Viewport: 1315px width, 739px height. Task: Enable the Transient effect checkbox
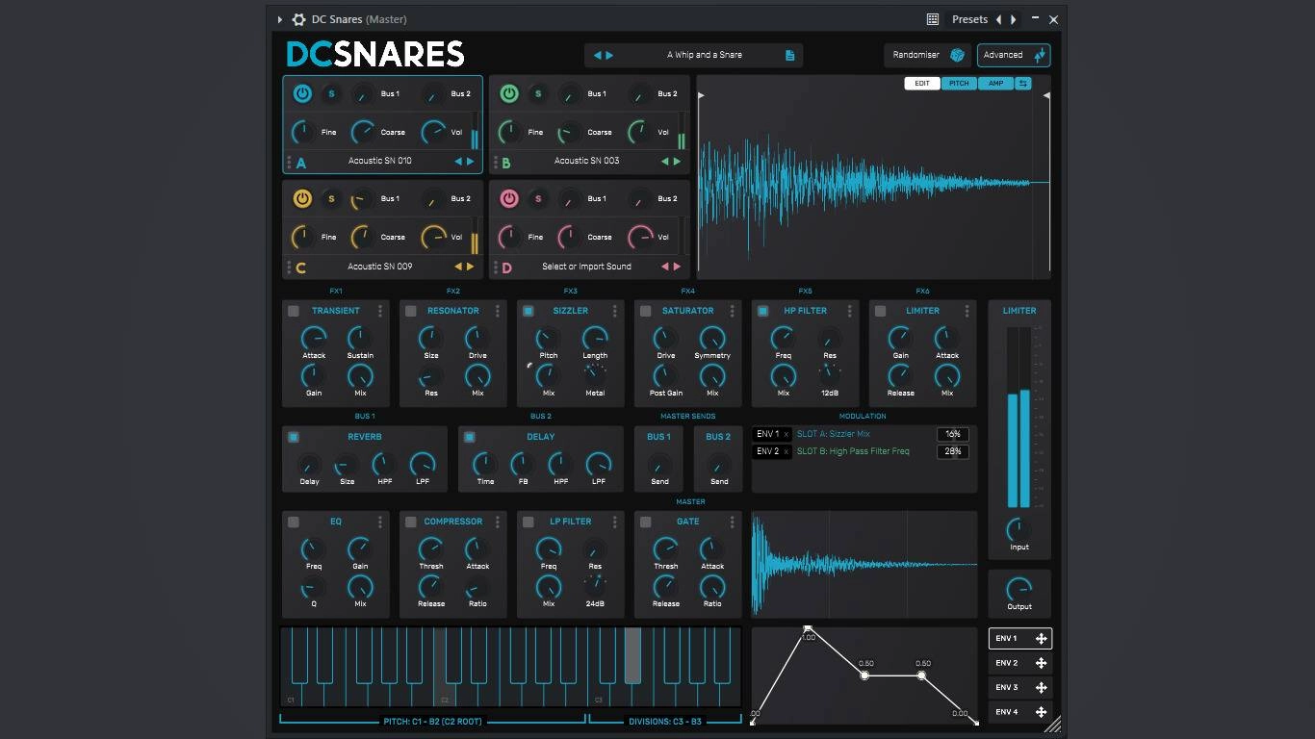pyautogui.click(x=294, y=311)
